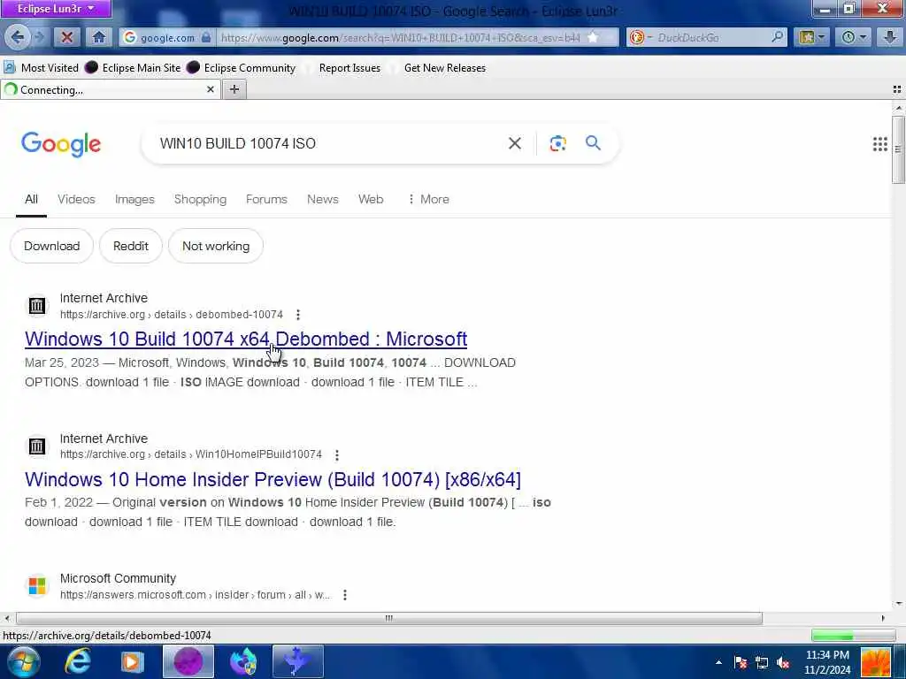906x679 pixels.
Task: Expand the More search filters menu
Action: (x=428, y=199)
